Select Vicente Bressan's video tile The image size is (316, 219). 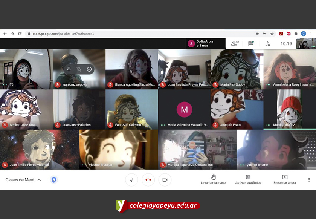[118, 149]
